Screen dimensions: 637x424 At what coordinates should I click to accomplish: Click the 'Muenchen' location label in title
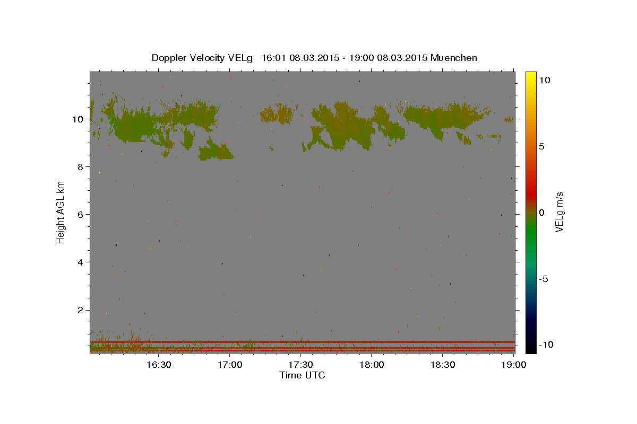pos(454,58)
